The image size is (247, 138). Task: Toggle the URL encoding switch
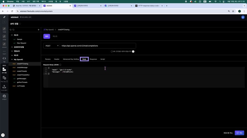133,52
